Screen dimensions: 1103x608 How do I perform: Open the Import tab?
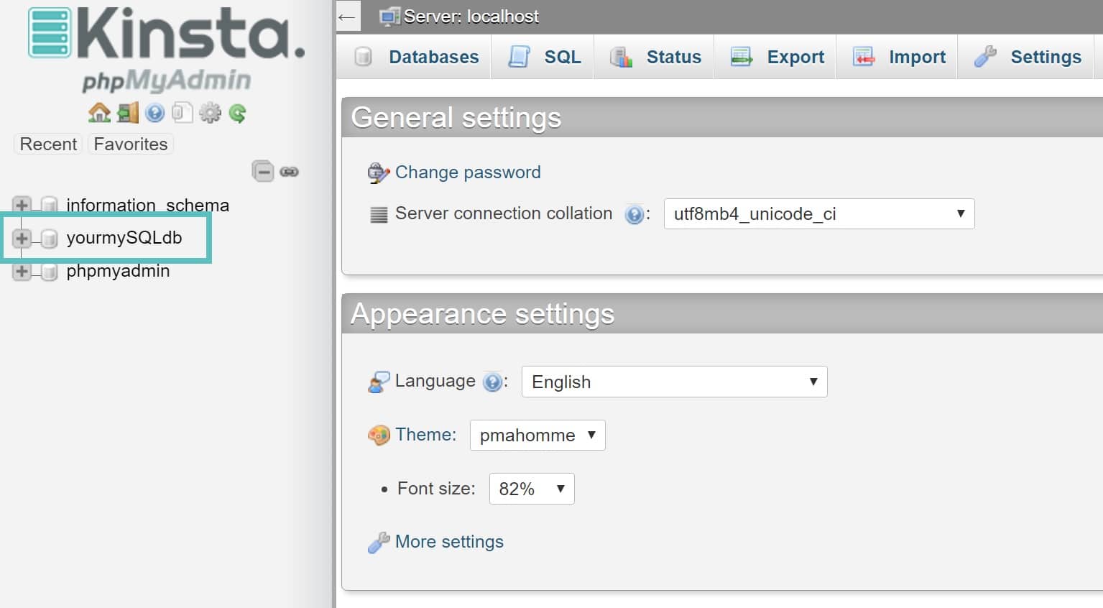tap(897, 57)
